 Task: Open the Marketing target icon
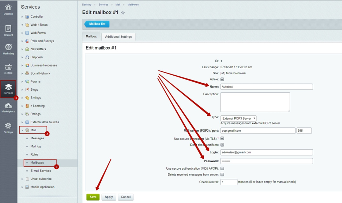click(8, 47)
